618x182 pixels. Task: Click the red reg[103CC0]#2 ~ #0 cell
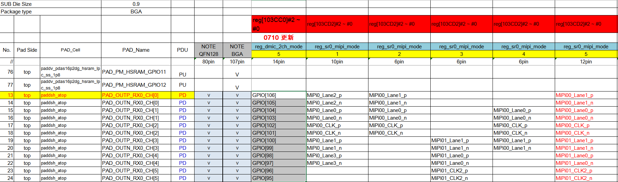point(278,24)
